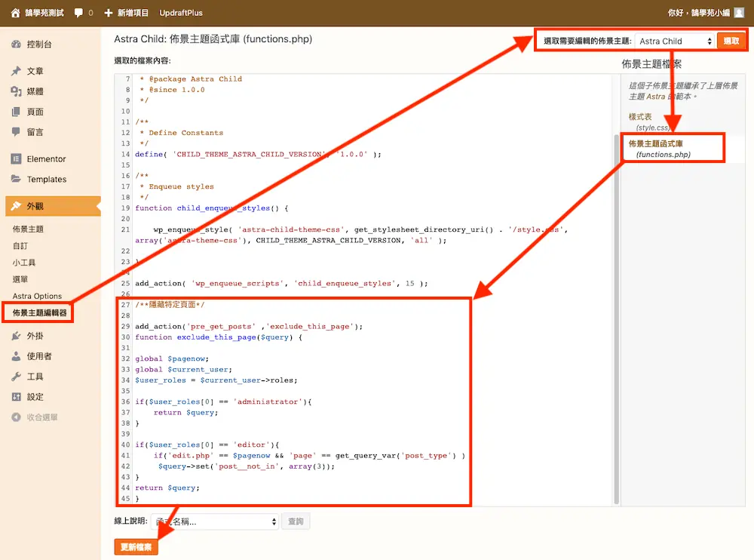Click the greeting 你好, 鵠學苑小編
The width and height of the screenshot is (754, 560).
[x=699, y=13]
